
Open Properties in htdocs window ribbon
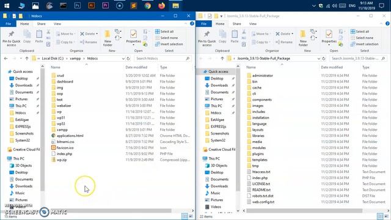[x=133, y=38]
